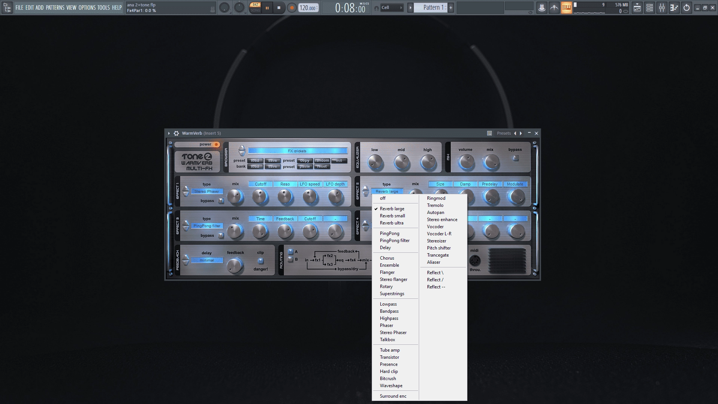Open the playlist view icon
718x404 pixels.
(x=637, y=7)
